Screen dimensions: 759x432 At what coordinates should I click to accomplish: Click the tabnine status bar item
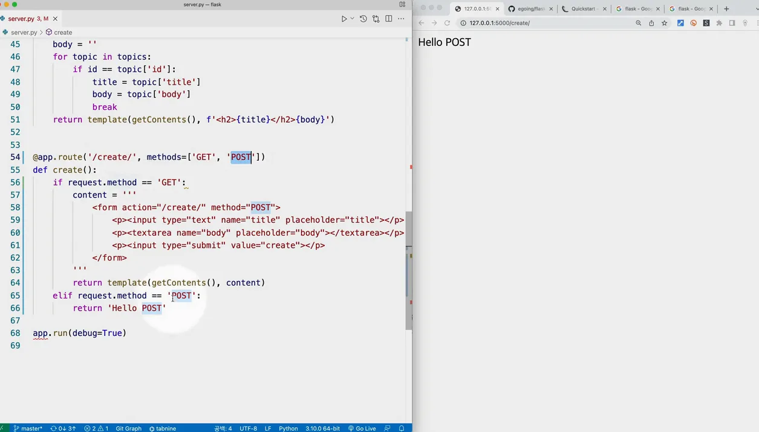click(x=163, y=428)
